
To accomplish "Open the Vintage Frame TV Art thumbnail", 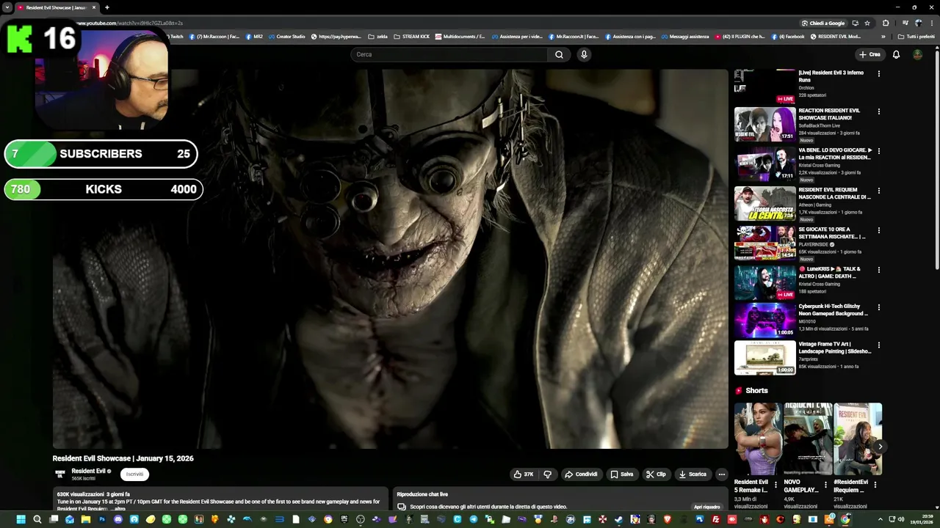I will click(x=764, y=357).
